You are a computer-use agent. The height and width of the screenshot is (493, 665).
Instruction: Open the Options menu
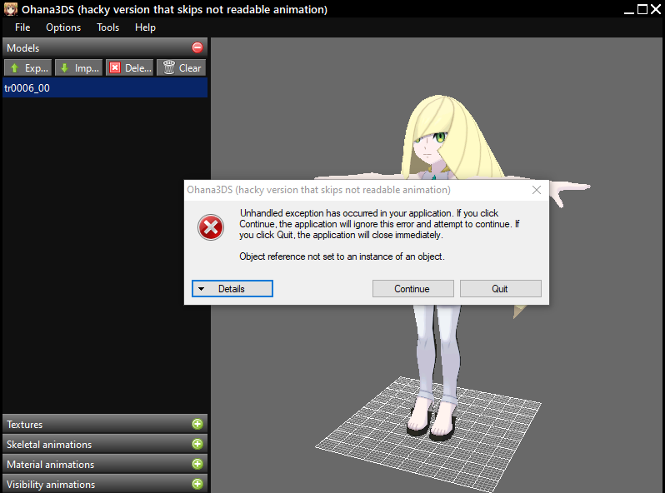click(x=63, y=27)
